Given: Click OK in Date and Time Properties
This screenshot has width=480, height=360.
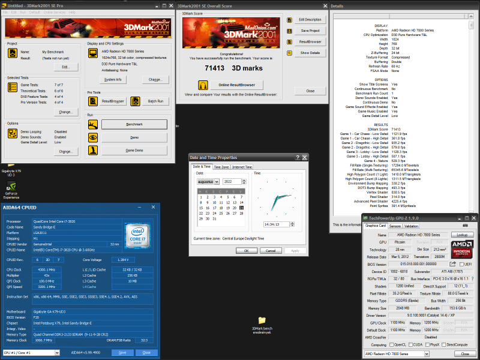Looking at the screenshot, I should (x=247, y=251).
